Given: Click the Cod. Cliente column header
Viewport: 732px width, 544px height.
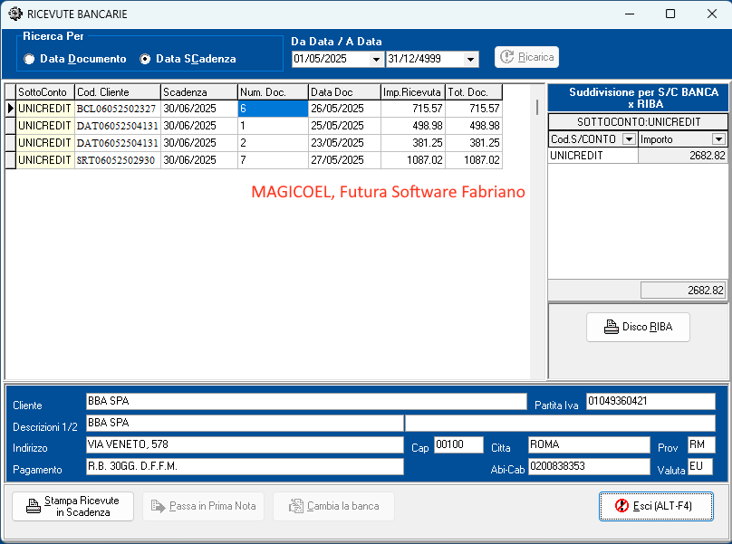Looking at the screenshot, I should point(118,92).
